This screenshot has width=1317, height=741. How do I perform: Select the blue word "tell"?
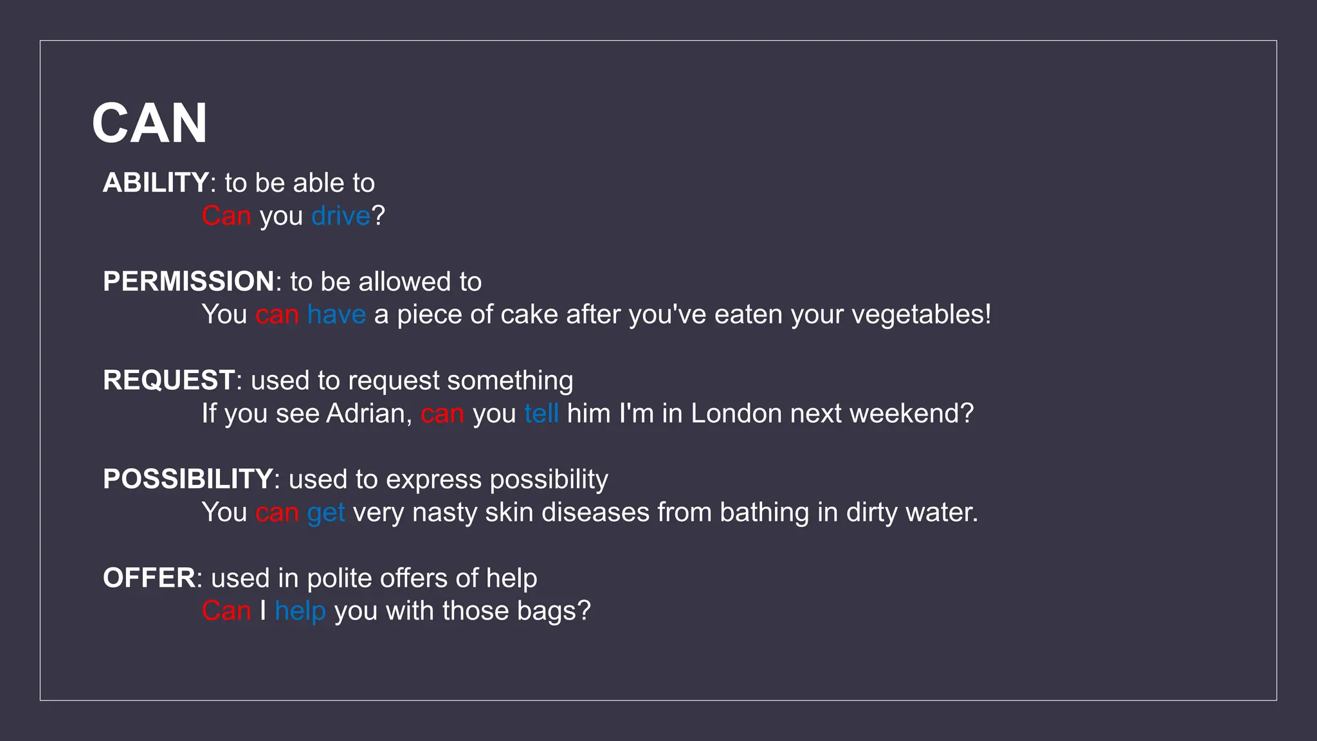pyautogui.click(x=541, y=414)
